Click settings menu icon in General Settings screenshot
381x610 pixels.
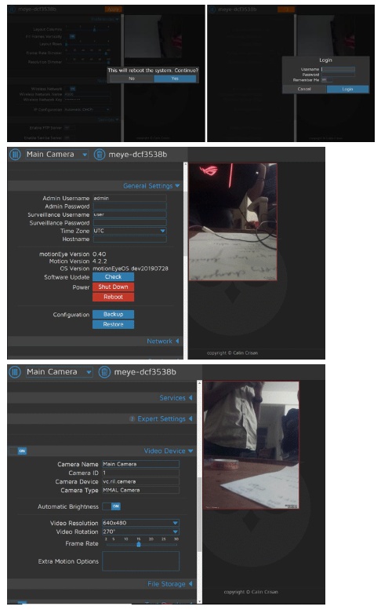tap(15, 155)
